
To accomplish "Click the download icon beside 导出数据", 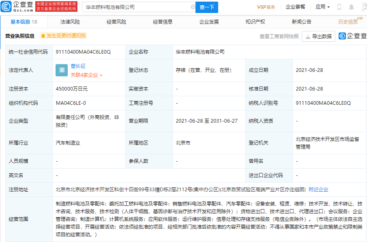I will pos(308,36).
